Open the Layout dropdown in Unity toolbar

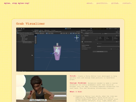click(117, 28)
